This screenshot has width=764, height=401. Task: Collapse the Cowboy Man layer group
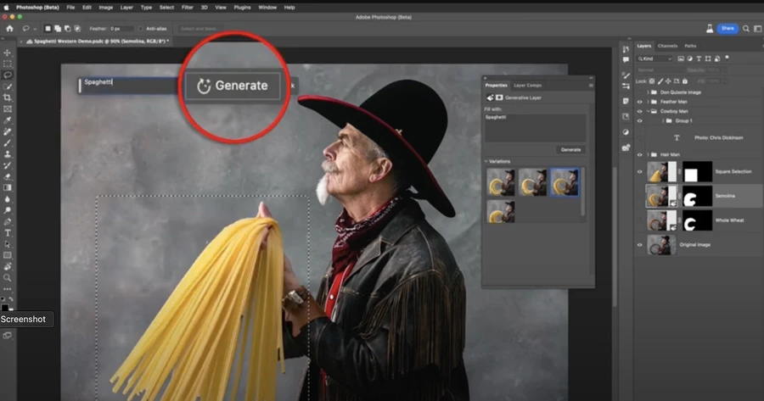coord(648,111)
